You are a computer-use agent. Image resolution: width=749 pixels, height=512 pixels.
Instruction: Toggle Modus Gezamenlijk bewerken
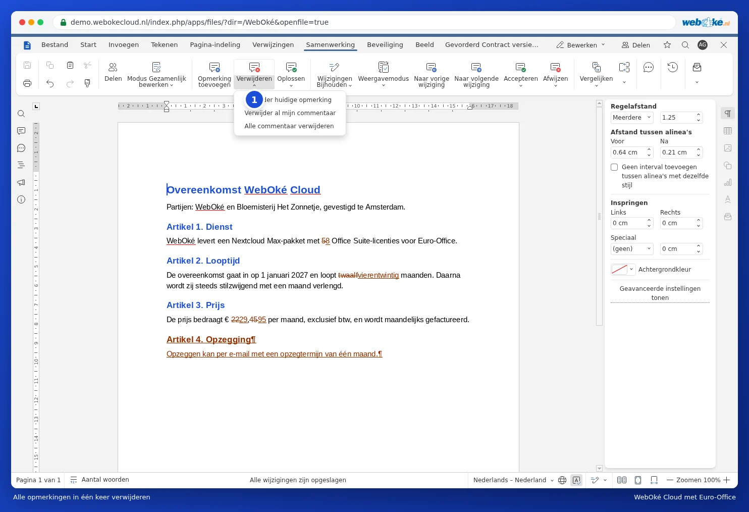pos(156,75)
